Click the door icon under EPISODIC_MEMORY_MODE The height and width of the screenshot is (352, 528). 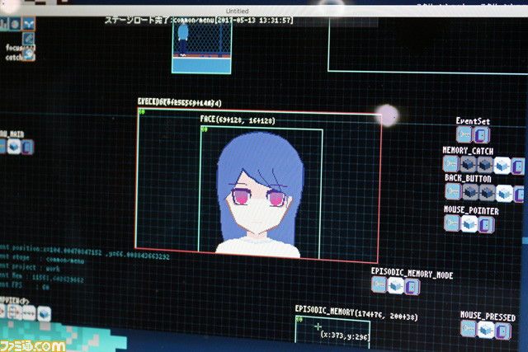coord(412,287)
